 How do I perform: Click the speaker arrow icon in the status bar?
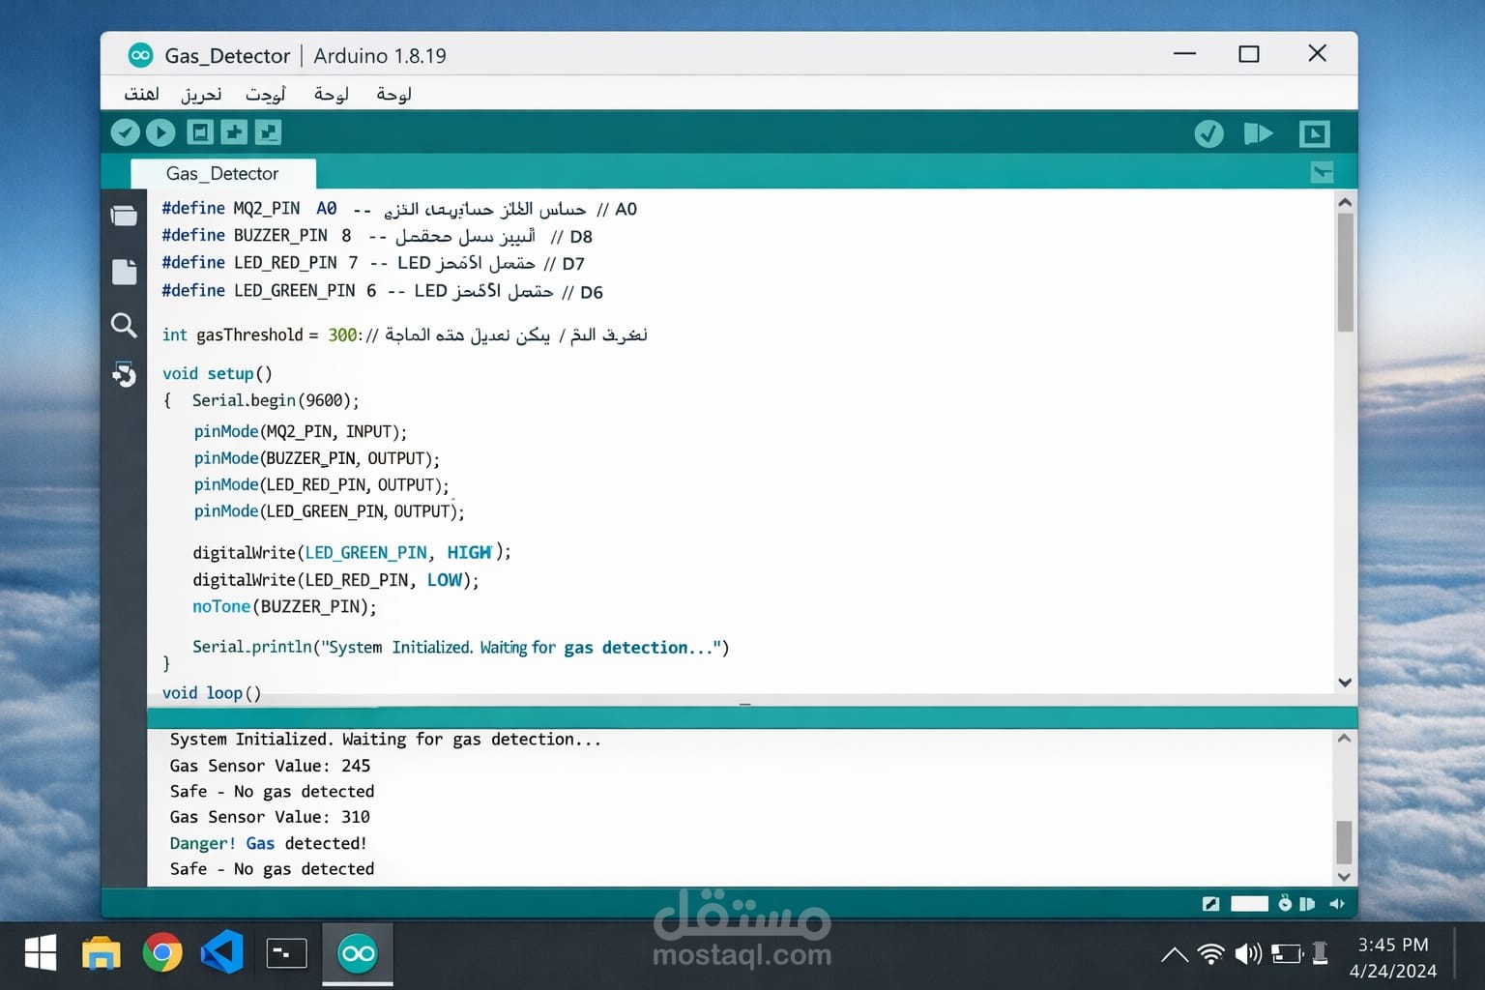(x=1337, y=904)
